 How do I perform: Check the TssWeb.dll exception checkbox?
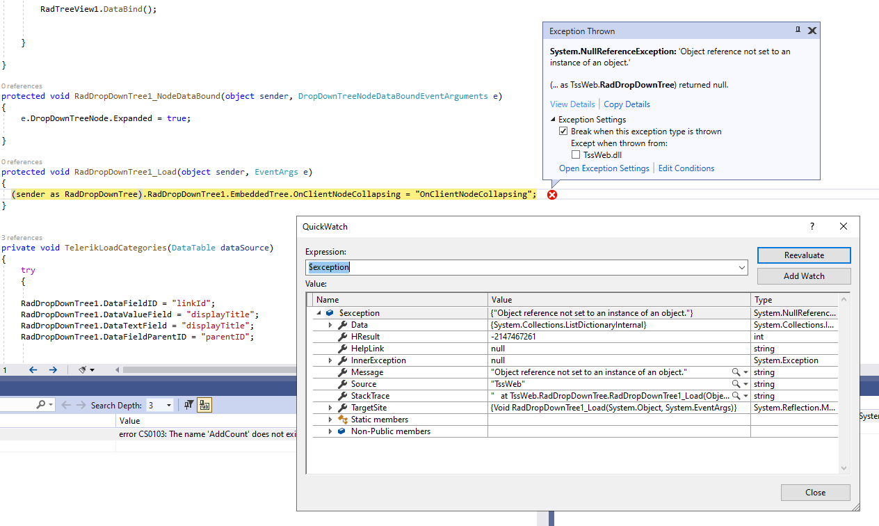point(576,155)
